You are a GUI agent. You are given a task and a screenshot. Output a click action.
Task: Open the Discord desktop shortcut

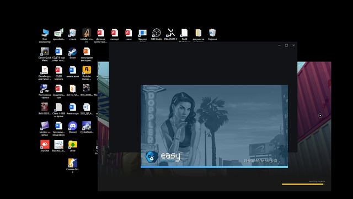pyautogui.click(x=72, y=127)
